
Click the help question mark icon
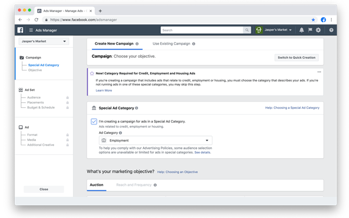(x=331, y=30)
